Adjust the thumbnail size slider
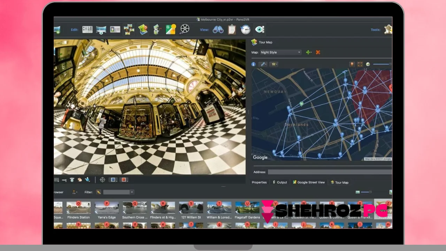Viewport: 446px width, 251px height. (x=374, y=192)
